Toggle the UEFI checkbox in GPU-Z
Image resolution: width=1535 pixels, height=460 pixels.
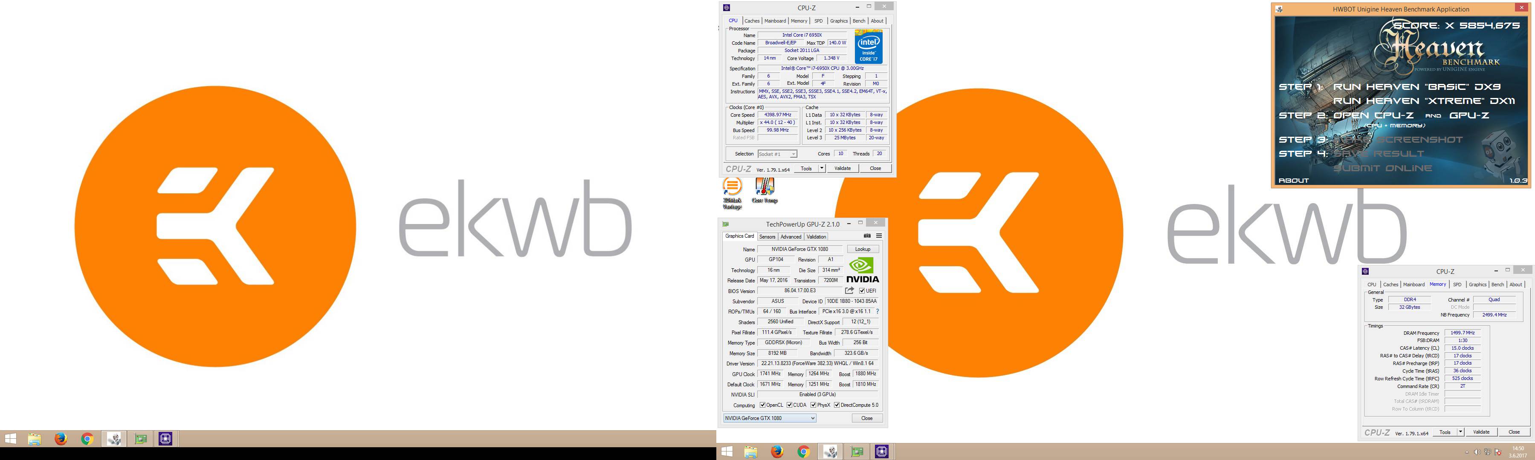coord(862,291)
